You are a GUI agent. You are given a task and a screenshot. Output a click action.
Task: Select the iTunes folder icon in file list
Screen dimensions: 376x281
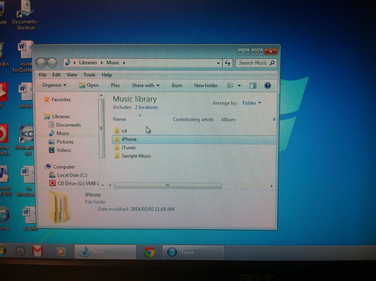point(117,147)
